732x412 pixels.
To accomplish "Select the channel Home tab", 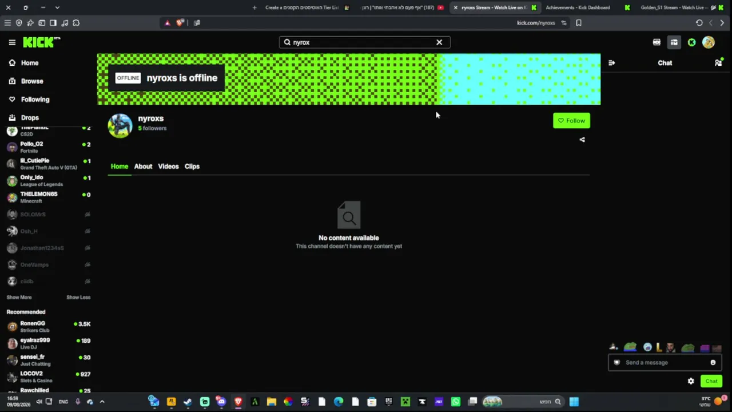I will click(120, 167).
